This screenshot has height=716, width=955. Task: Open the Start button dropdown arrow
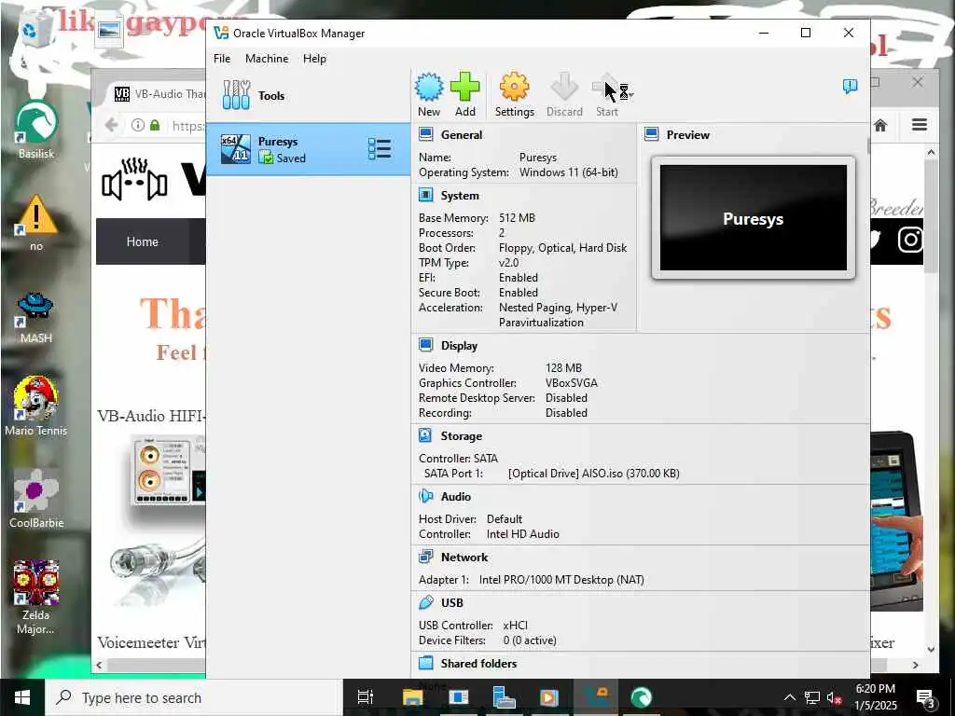pos(630,94)
